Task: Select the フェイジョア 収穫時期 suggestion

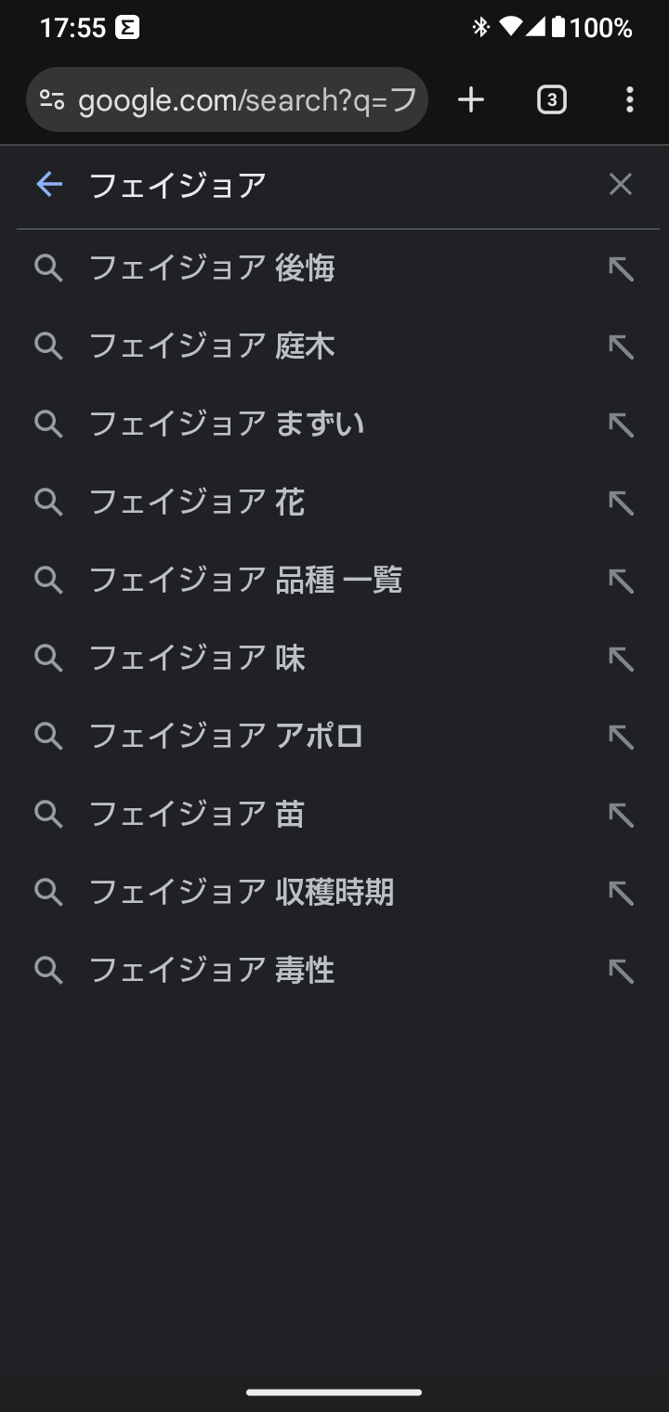Action: [x=242, y=893]
